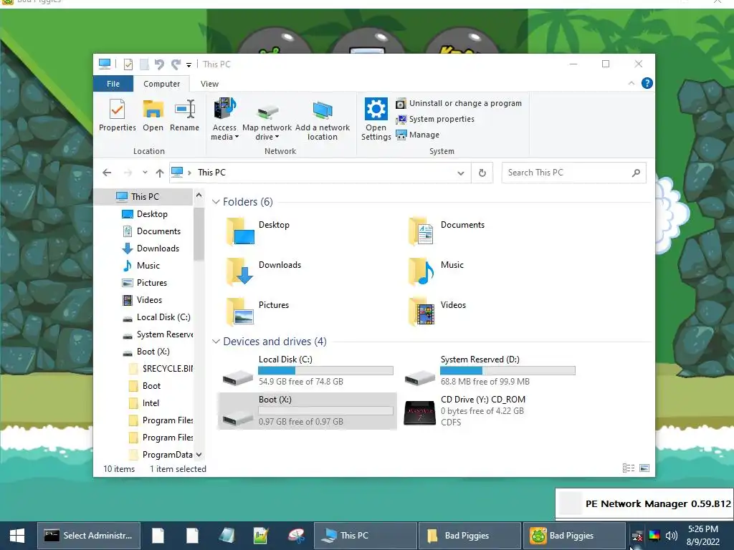Open the Access media dropdown
734x550 pixels.
[x=224, y=120]
